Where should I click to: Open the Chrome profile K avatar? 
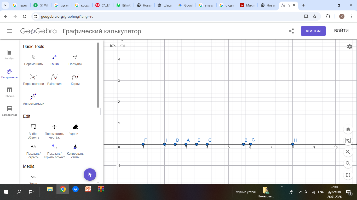coord(342,16)
